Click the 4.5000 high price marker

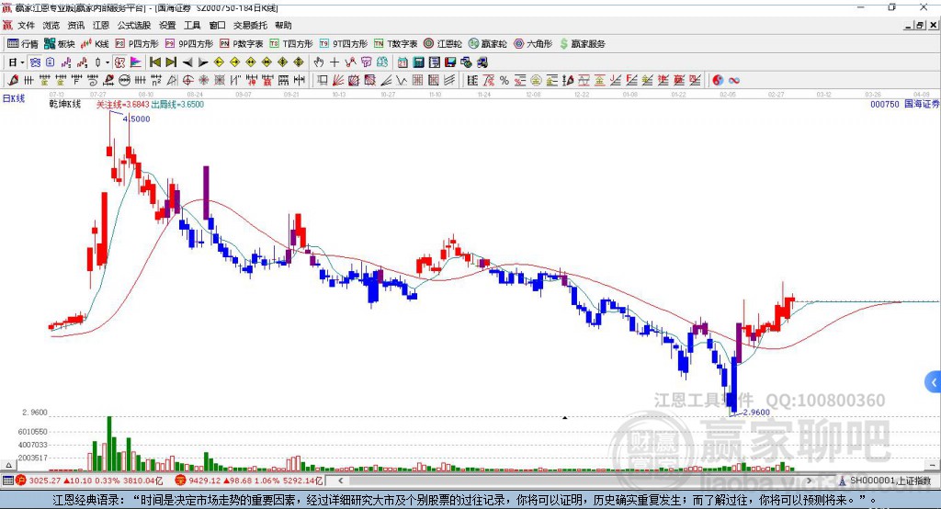point(137,119)
